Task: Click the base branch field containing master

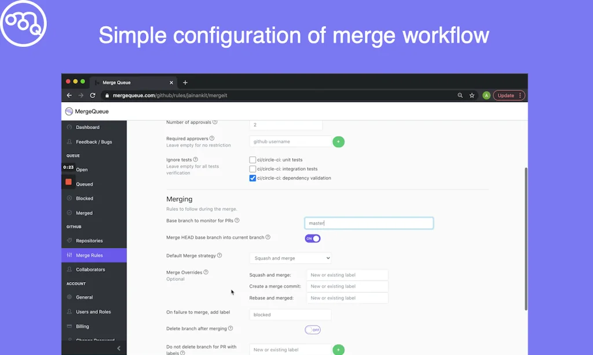Action: (369, 223)
